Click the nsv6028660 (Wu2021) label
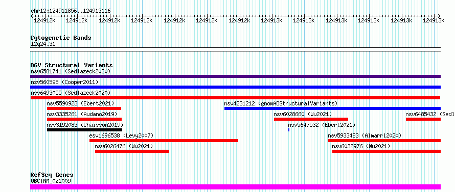Viewport: 455px width, 192px height. click(303, 114)
